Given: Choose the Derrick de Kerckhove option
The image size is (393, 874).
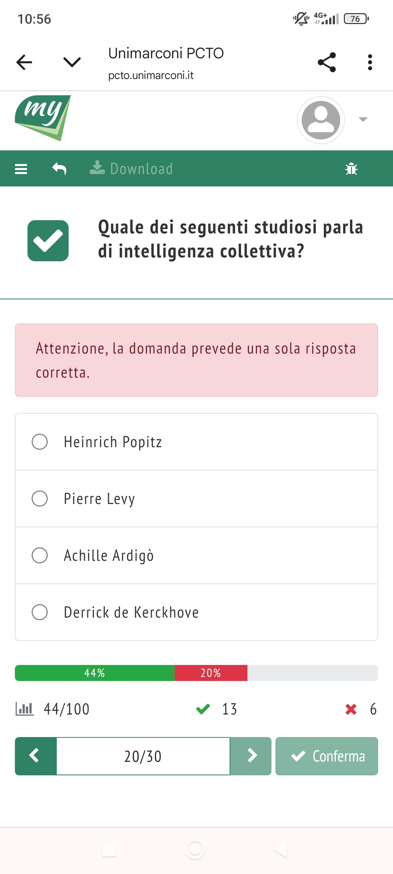Looking at the screenshot, I should tap(40, 612).
